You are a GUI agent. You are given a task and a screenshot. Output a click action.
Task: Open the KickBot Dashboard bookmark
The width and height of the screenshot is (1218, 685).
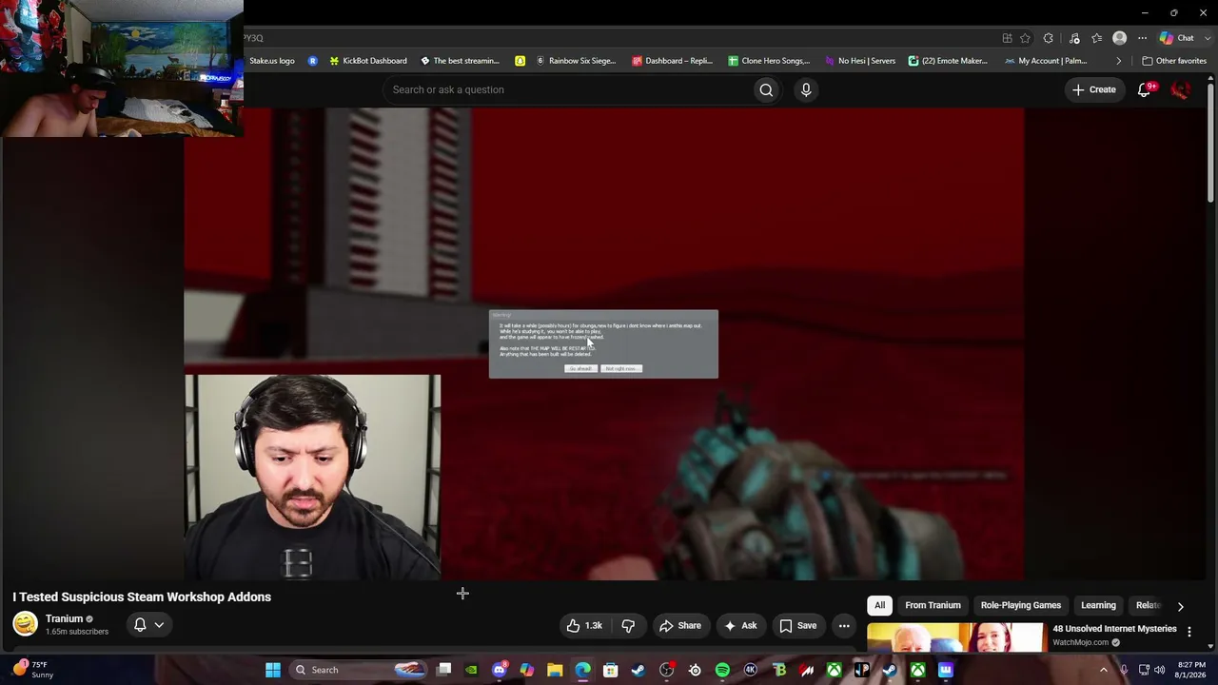[367, 61]
